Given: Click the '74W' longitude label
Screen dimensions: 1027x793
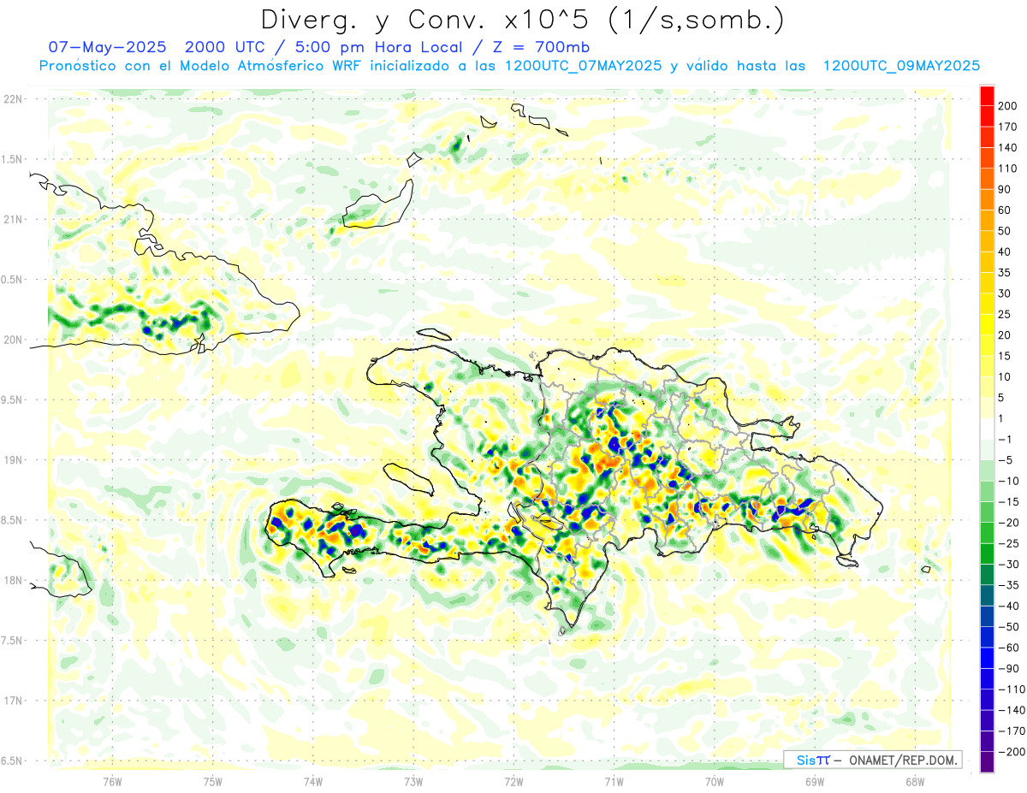Looking at the screenshot, I should pyautogui.click(x=313, y=780).
